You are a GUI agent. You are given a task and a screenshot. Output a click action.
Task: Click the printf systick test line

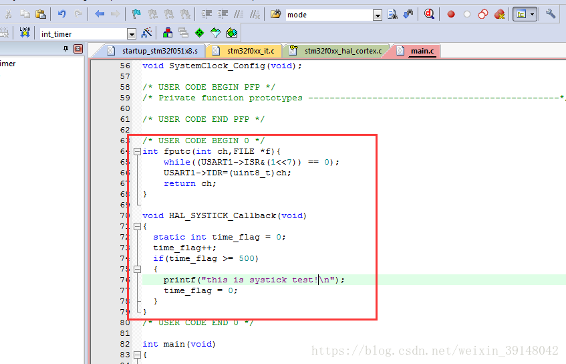coord(254,280)
